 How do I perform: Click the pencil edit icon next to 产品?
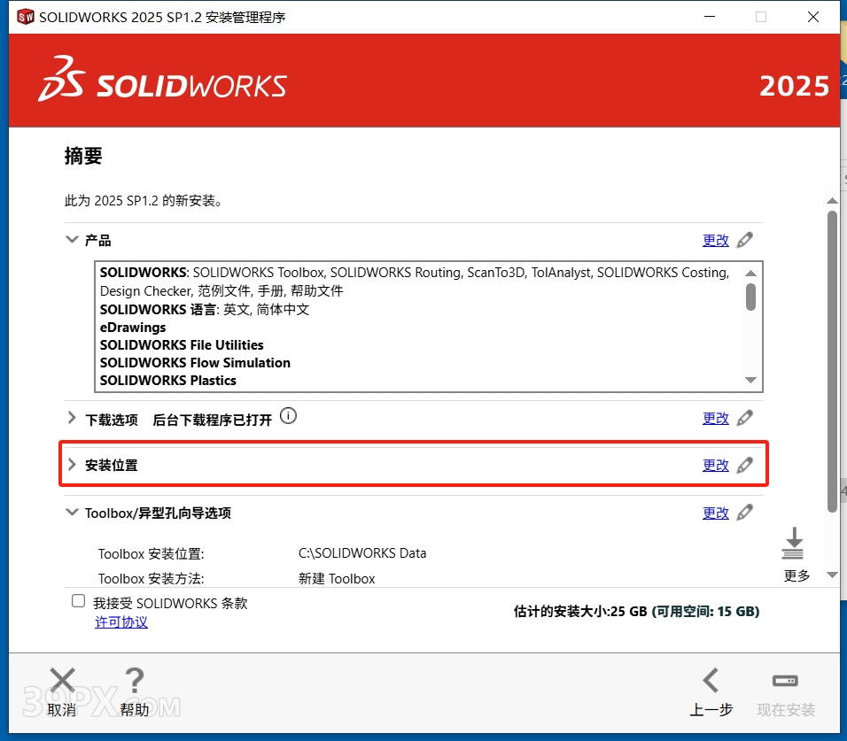(744, 240)
